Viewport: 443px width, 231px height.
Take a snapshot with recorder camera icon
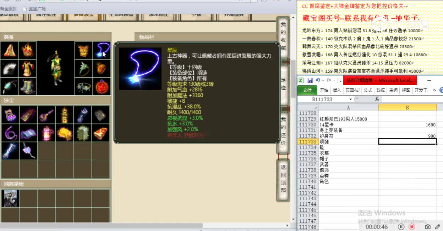pyautogui.click(x=428, y=227)
